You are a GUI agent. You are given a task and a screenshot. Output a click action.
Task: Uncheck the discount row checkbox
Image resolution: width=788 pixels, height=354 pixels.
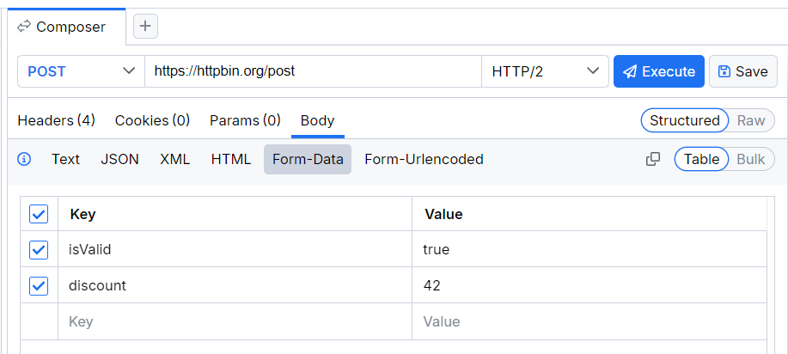tap(39, 286)
